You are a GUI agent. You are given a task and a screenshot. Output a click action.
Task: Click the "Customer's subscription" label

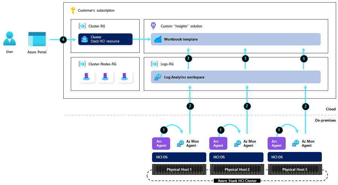coord(96,10)
